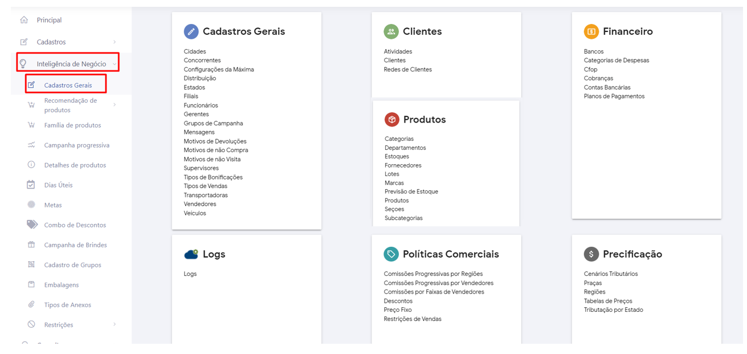The width and height of the screenshot is (747, 354).
Task: Click the paperclip icon for Tipos de Anexos
Action: 31,304
